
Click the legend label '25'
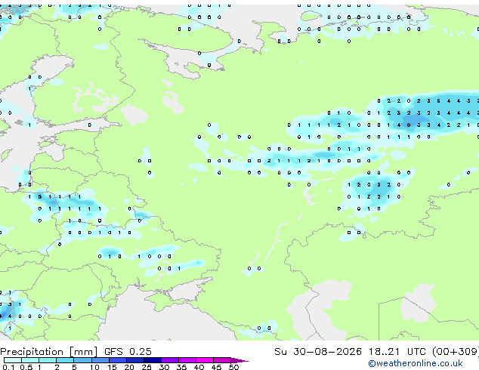pyautogui.click(x=147, y=367)
